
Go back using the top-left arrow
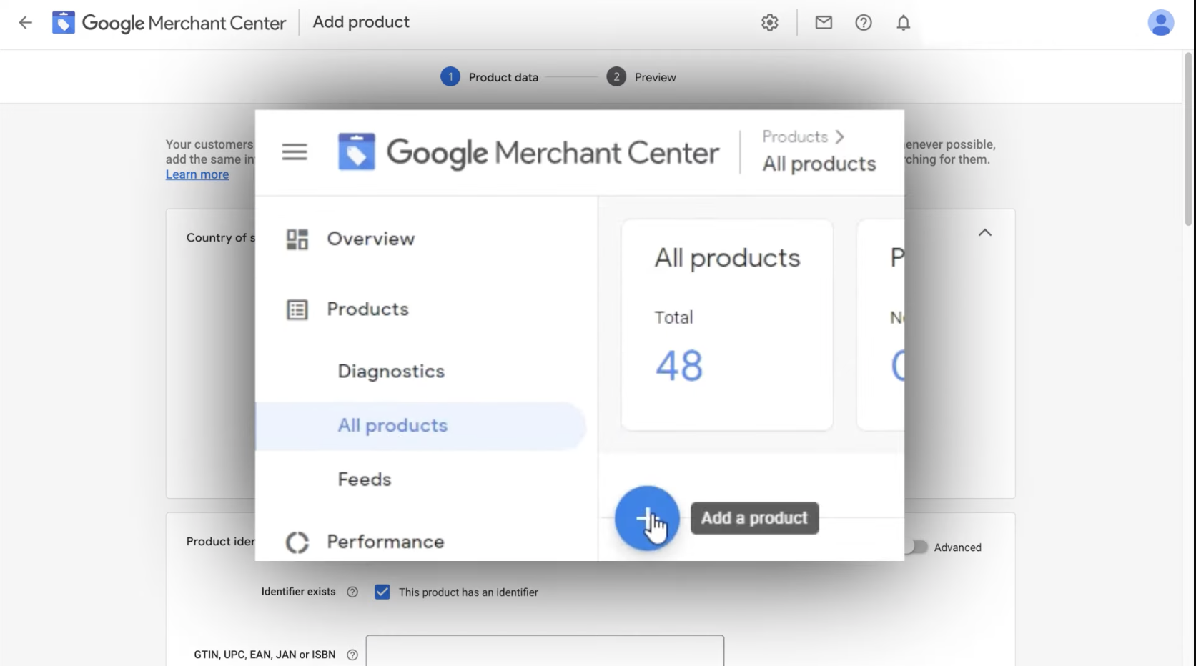click(26, 23)
